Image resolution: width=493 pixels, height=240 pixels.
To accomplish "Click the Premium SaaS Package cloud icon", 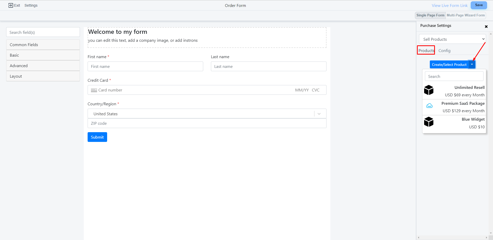I will (429, 106).
